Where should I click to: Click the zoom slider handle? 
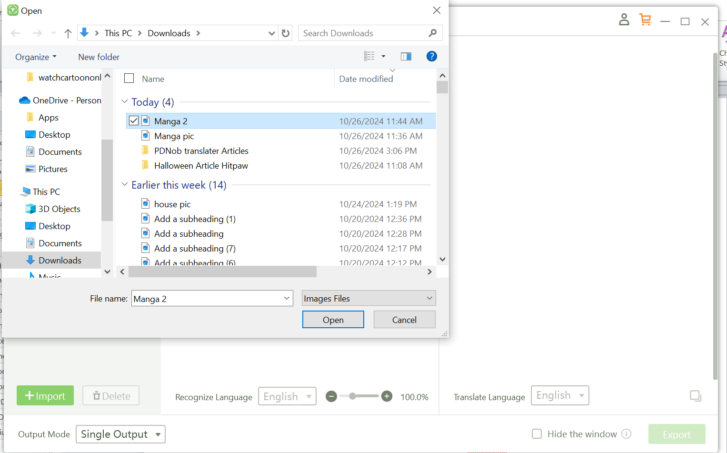(352, 396)
